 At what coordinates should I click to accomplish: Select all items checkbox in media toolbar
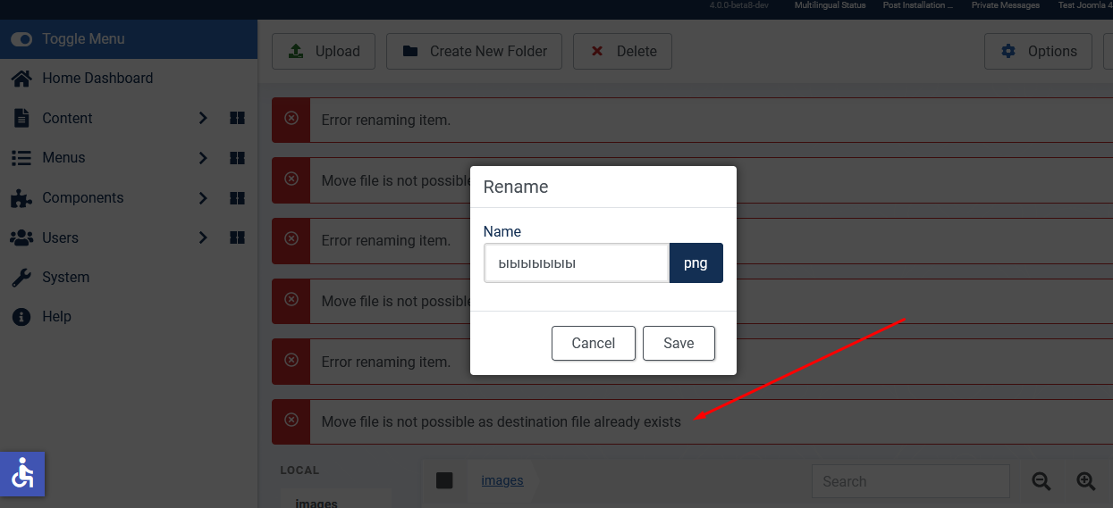tap(444, 480)
